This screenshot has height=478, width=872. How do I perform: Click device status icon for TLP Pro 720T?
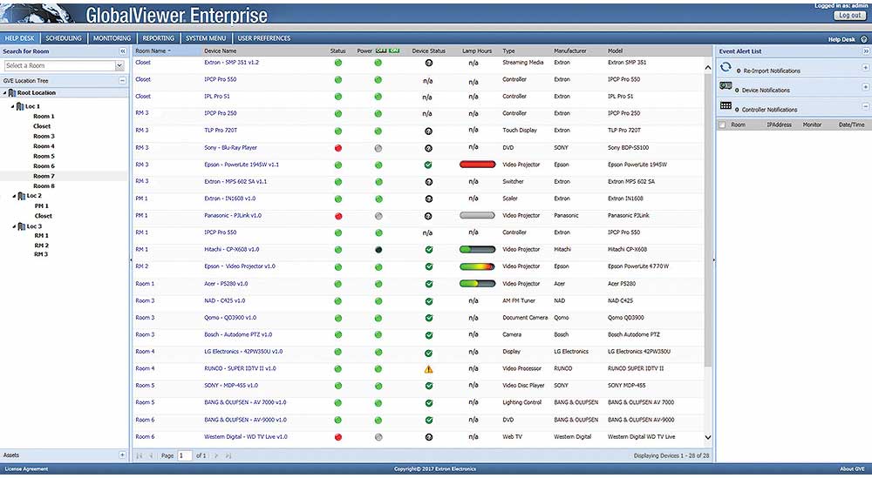(x=428, y=131)
